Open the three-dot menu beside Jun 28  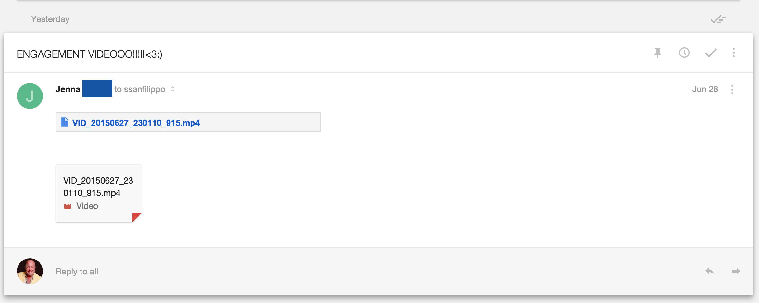(x=732, y=89)
